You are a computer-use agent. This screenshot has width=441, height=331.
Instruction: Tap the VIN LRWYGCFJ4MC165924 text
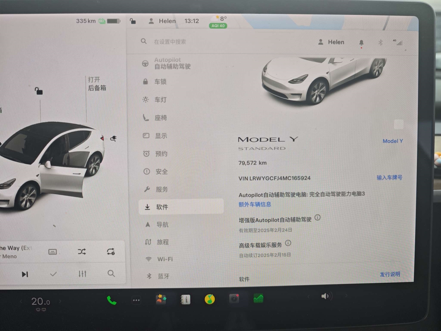[275, 178]
